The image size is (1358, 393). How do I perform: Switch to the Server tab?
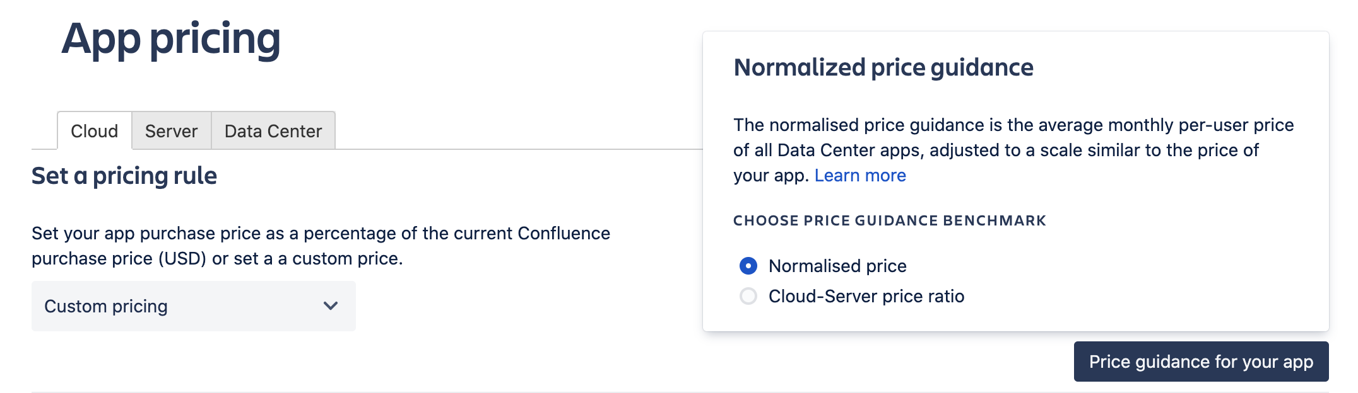(171, 130)
